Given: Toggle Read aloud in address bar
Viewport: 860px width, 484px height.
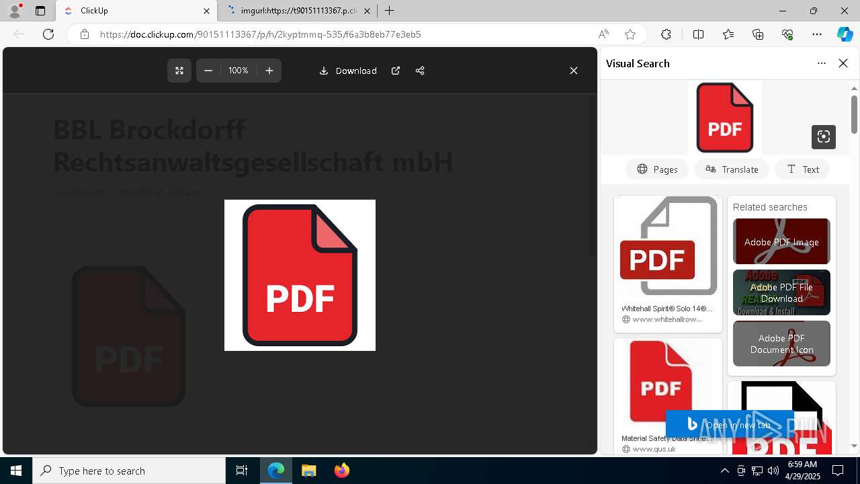Looking at the screenshot, I should 603,34.
